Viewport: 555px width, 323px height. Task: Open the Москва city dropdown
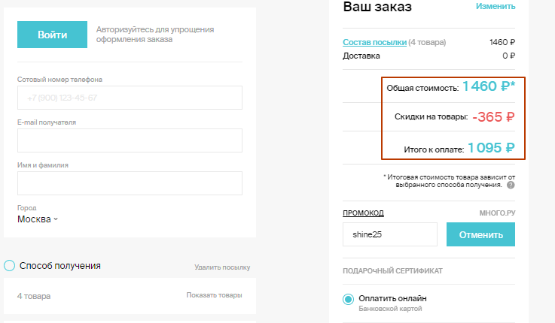coord(38,219)
